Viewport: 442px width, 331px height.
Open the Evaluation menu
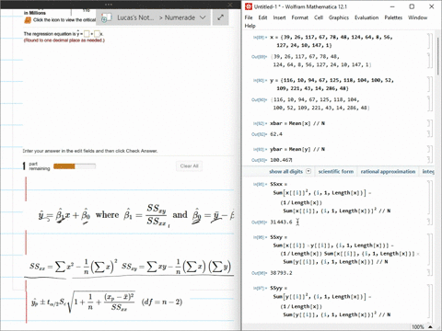pyautogui.click(x=366, y=17)
